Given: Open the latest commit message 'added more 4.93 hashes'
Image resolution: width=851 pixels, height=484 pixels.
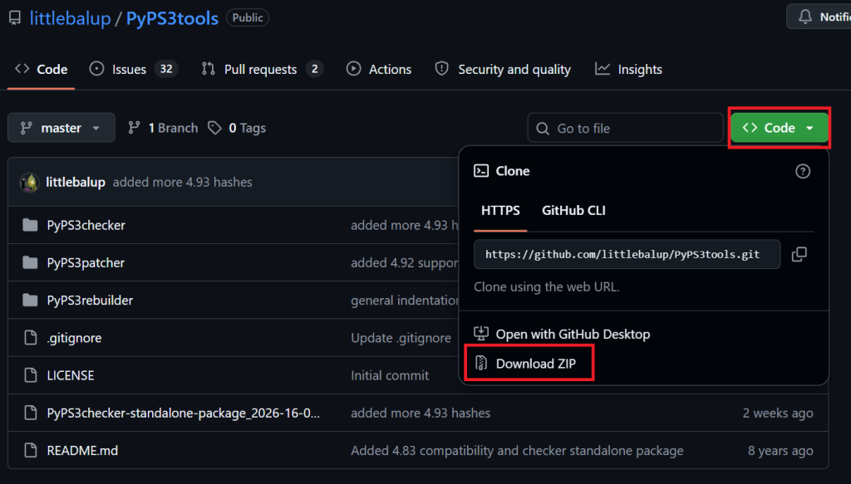Looking at the screenshot, I should coord(182,182).
